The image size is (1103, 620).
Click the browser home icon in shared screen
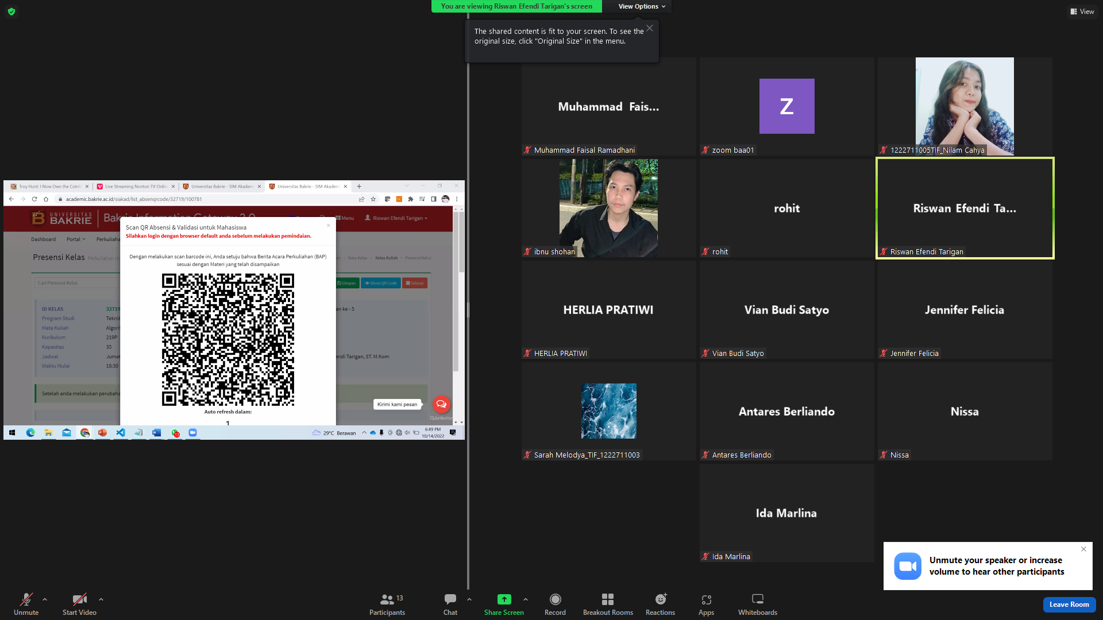pyautogui.click(x=46, y=199)
